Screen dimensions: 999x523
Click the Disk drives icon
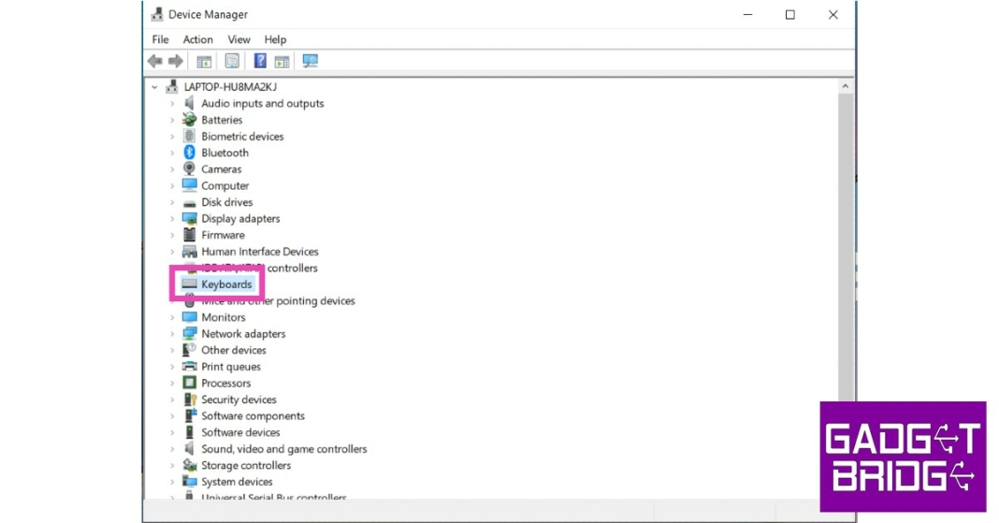pos(189,203)
